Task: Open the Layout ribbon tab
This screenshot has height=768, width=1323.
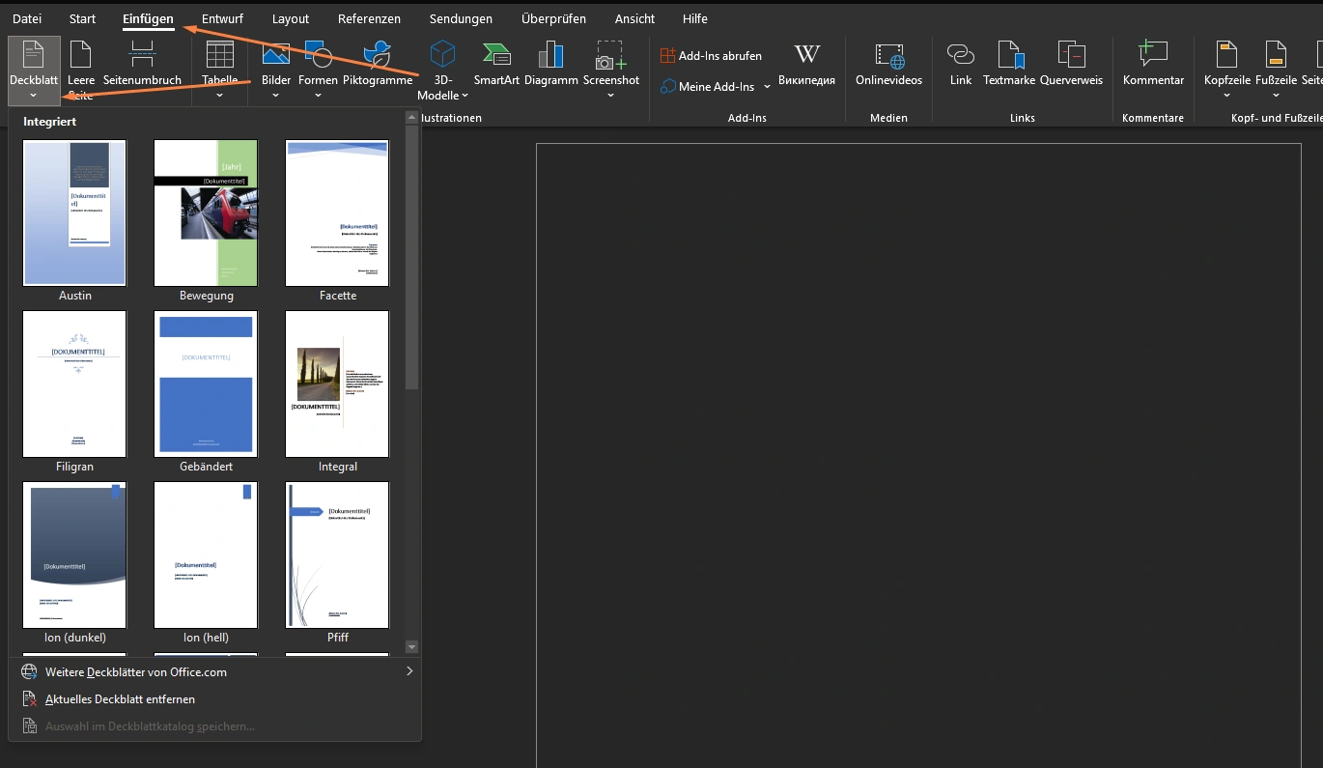Action: [x=291, y=19]
